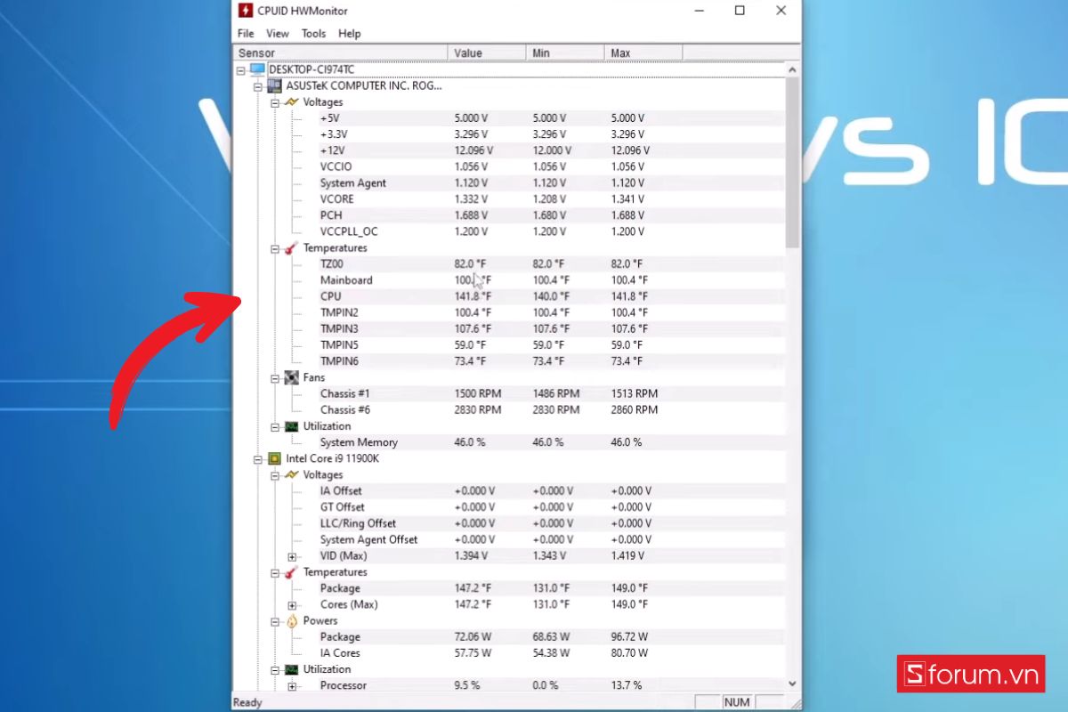Collapse the Intel Core i9 11900K node
Image resolution: width=1068 pixels, height=712 pixels.
pos(258,459)
